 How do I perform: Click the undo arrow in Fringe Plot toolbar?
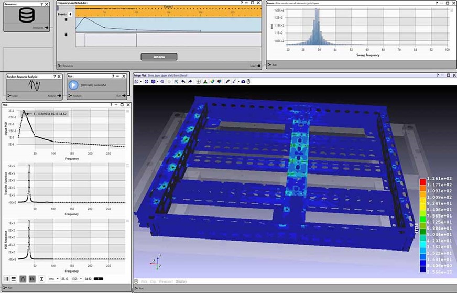pos(183,82)
